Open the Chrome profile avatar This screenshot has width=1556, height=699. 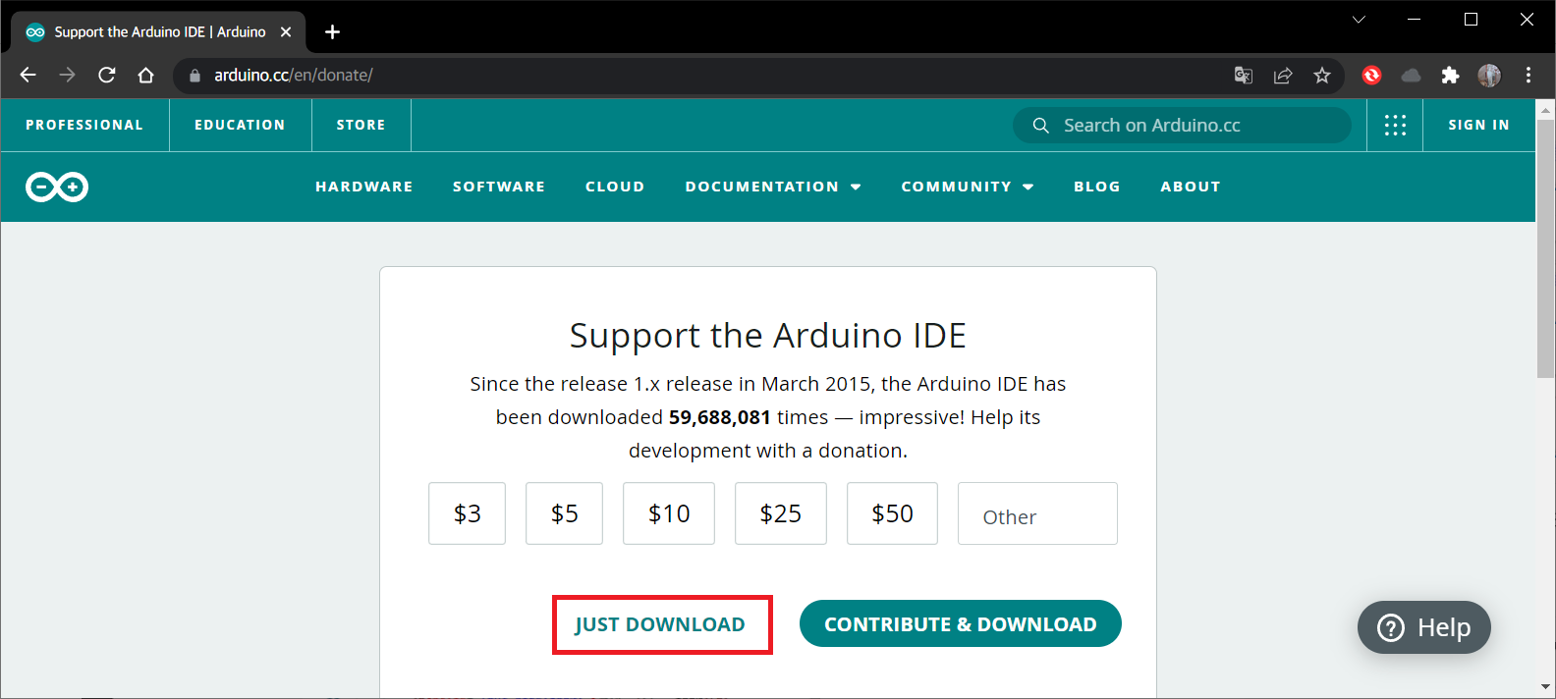coord(1489,76)
